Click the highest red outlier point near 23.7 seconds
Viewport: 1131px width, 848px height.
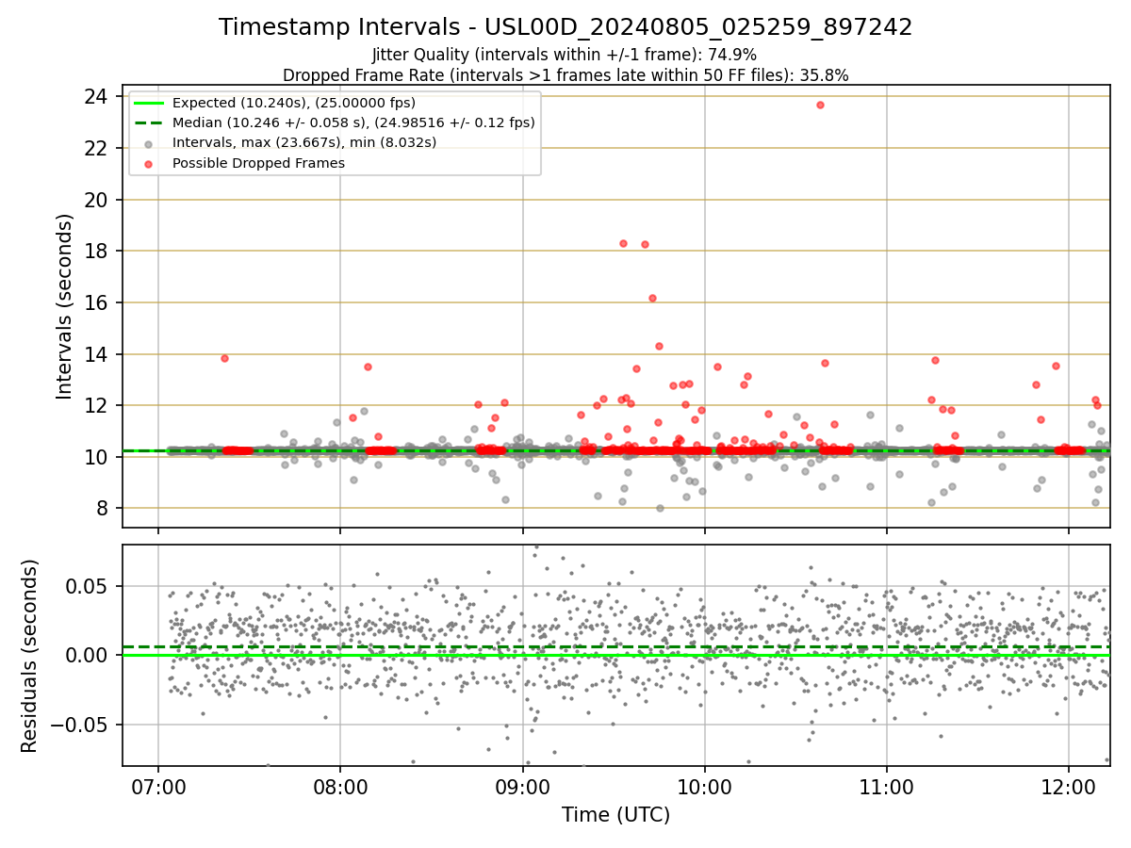820,105
